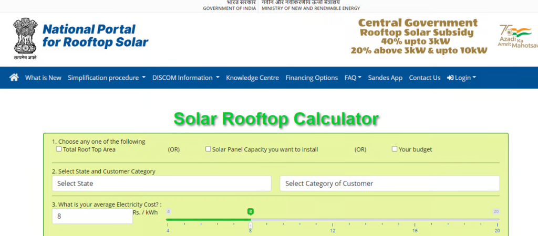Screen dimensions: 538x236
Task: Go to the home icon in navbar
Action: pos(14,78)
